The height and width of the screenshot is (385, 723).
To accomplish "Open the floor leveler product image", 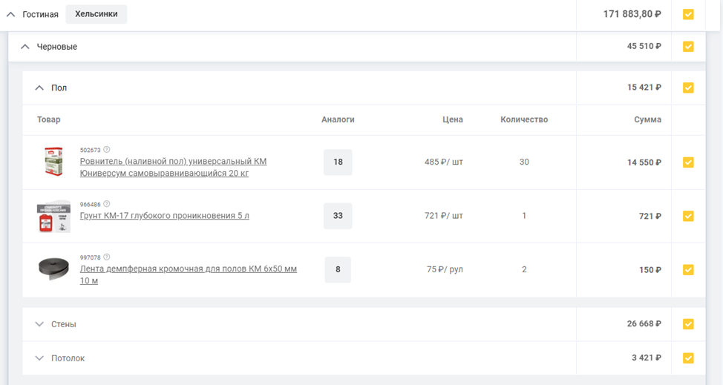I will (53, 162).
